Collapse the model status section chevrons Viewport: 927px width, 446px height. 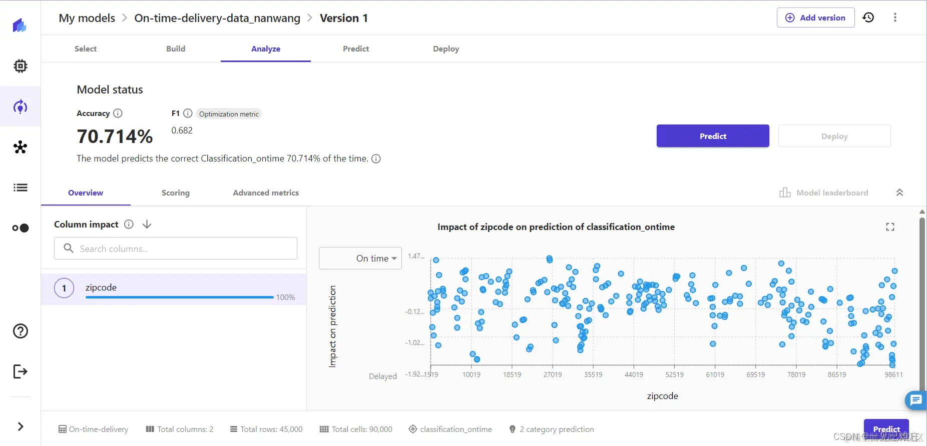pyautogui.click(x=899, y=192)
